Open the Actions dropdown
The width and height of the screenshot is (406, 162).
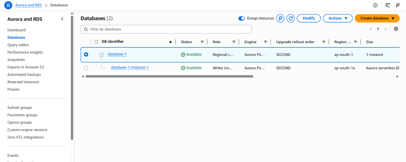click(338, 18)
